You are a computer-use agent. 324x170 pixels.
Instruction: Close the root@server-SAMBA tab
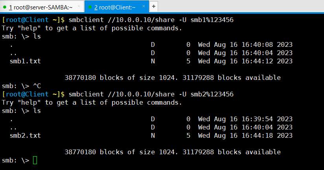pos(79,6)
